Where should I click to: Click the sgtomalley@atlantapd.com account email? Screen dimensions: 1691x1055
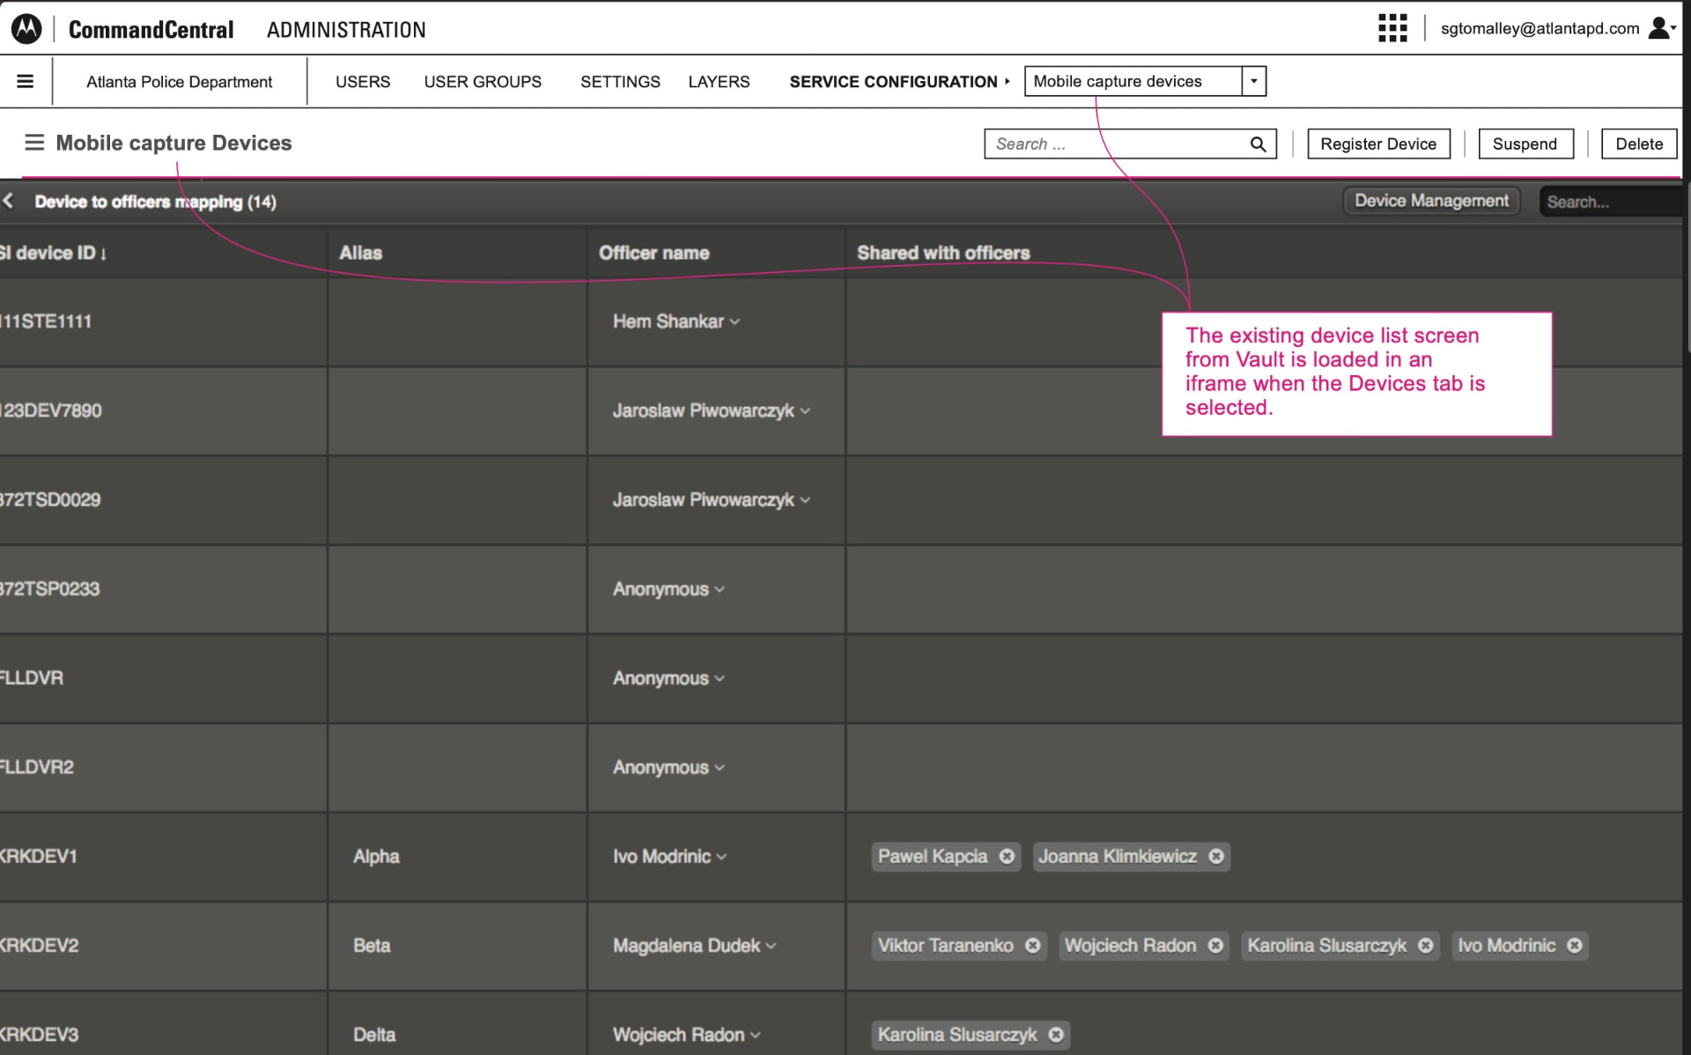click(x=1540, y=28)
